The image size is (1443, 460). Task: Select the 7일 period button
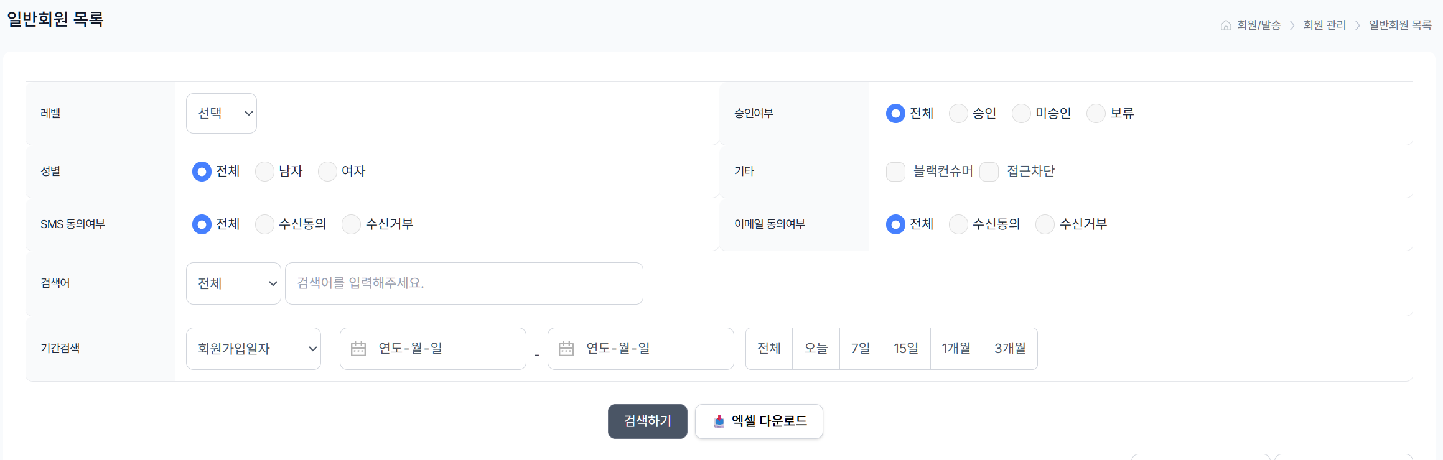pyautogui.click(x=861, y=349)
